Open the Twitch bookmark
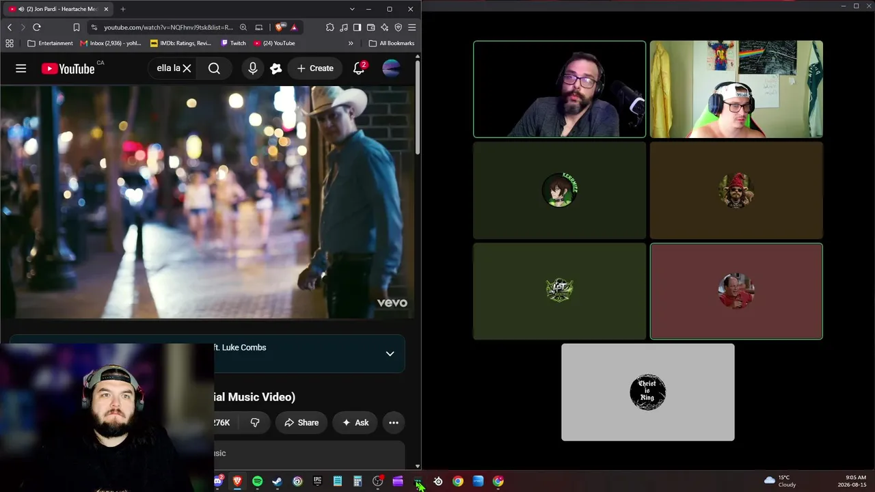875x492 pixels. click(x=233, y=43)
